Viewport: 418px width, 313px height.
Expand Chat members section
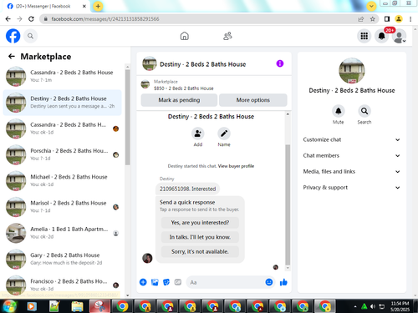pos(351,155)
